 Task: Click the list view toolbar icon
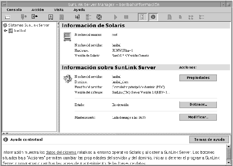point(191,17)
